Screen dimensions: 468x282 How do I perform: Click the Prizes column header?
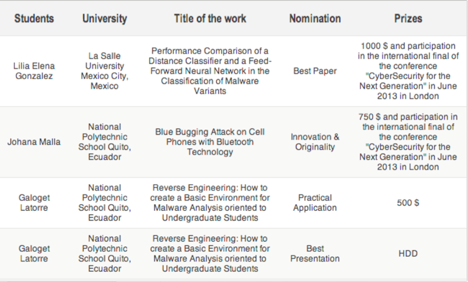[x=408, y=19]
